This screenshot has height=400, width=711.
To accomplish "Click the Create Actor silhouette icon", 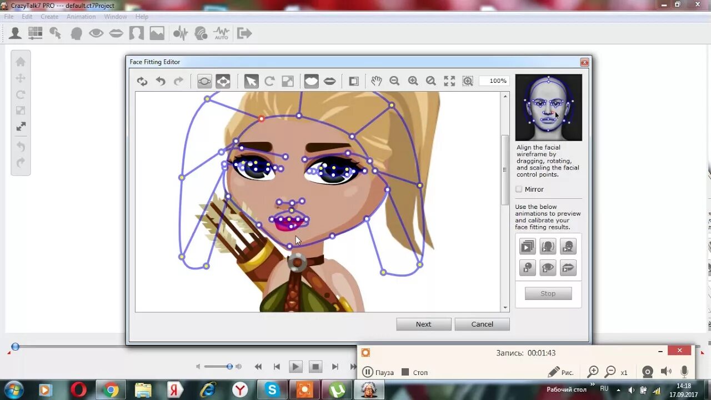I will click(x=15, y=34).
